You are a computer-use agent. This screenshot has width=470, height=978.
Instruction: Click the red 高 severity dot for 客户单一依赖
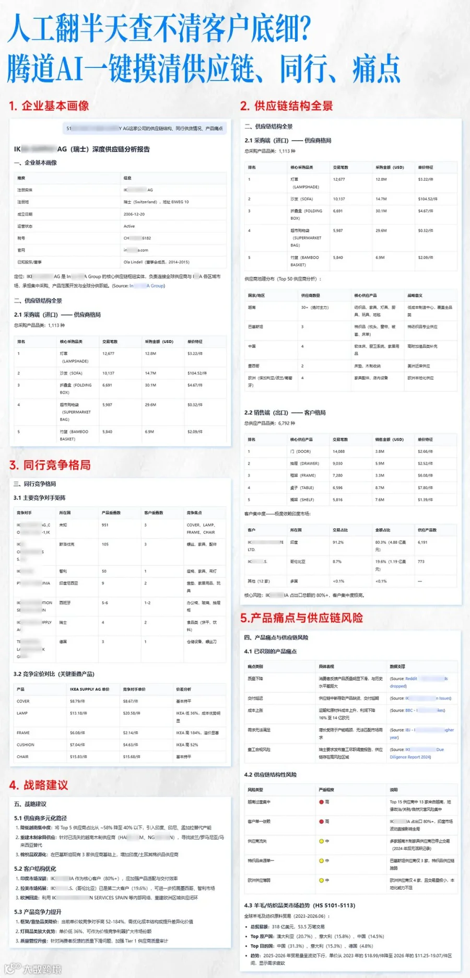(321, 821)
